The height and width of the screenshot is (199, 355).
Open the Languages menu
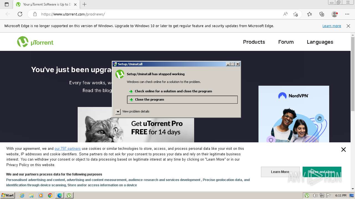click(320, 42)
